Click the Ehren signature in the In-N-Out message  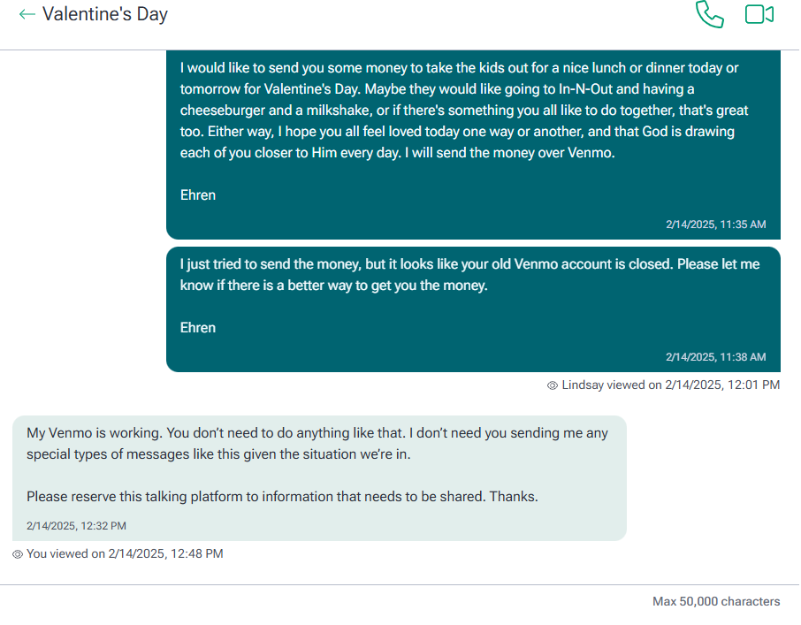click(x=198, y=195)
